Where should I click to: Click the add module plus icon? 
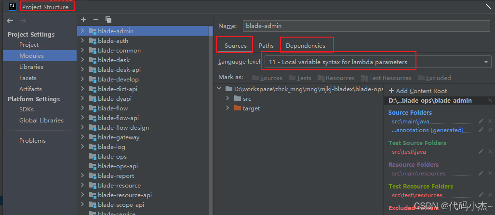[83, 20]
